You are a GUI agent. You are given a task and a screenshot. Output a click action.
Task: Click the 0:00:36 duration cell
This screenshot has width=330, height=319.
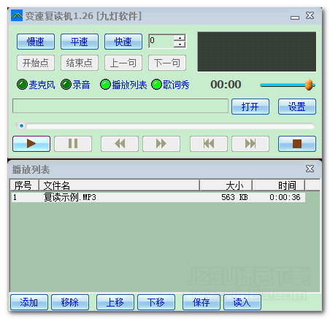click(285, 197)
